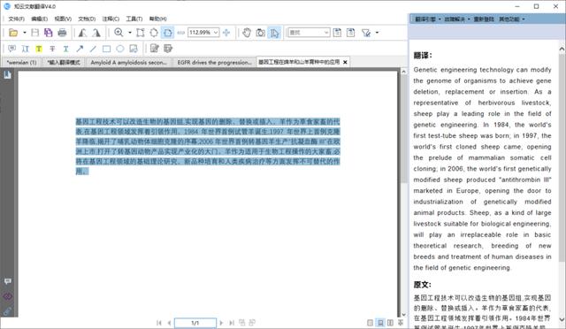This screenshot has height=329, width=566.
Task: Open the 112.99% zoom level dropdown
Action: point(216,33)
